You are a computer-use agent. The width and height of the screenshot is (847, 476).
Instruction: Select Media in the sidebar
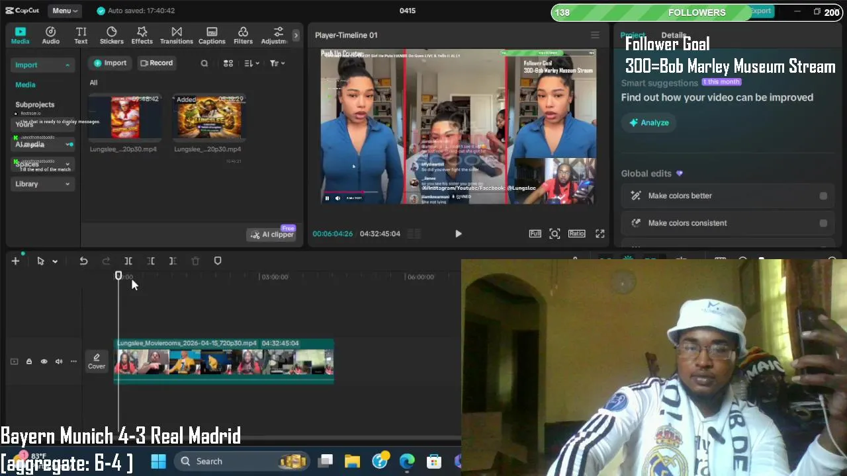tap(25, 85)
